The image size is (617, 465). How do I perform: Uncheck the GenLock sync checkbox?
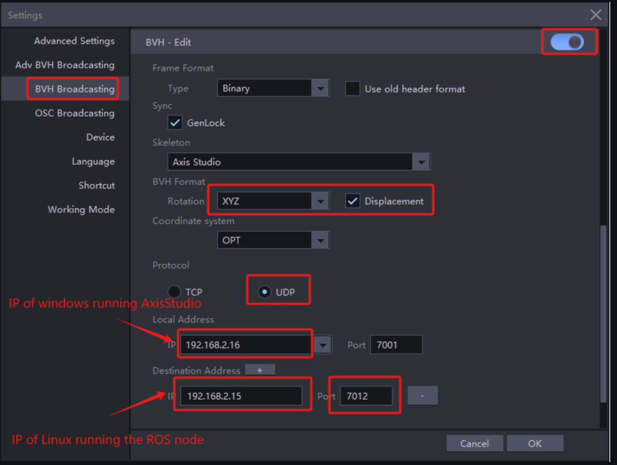(x=174, y=123)
